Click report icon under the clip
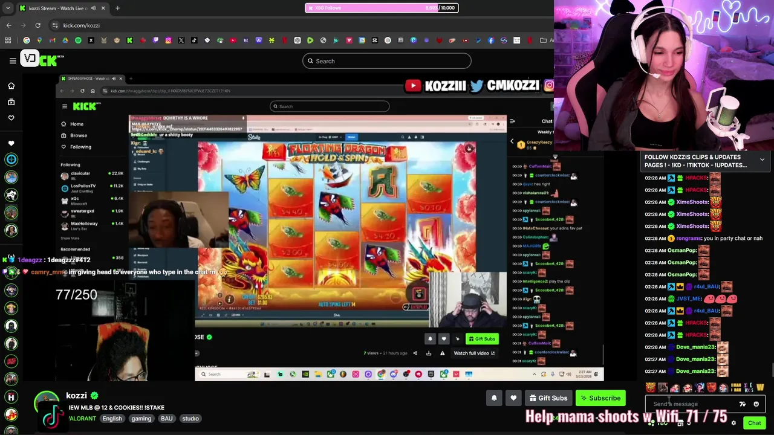 (442, 353)
